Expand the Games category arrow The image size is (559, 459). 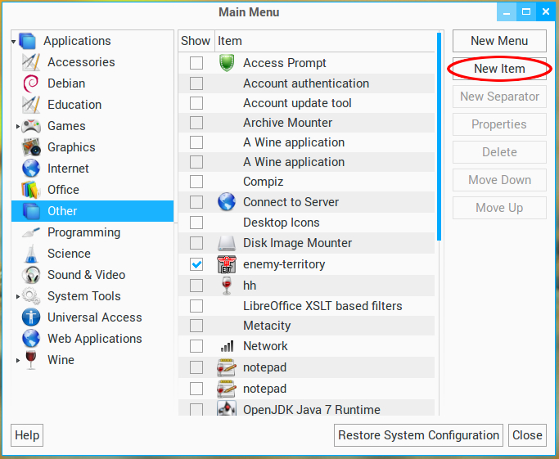(18, 127)
